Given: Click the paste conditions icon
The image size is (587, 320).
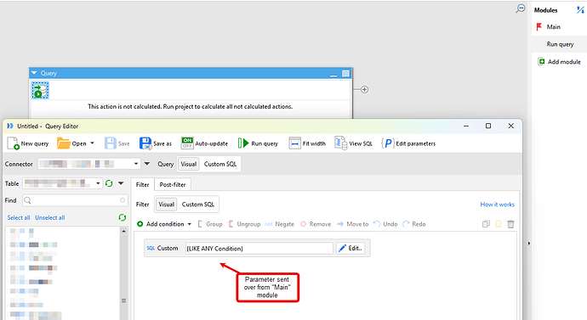Looking at the screenshot, I should tap(499, 224).
